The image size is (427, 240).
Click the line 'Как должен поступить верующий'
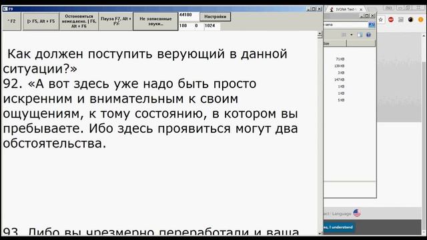click(x=147, y=54)
